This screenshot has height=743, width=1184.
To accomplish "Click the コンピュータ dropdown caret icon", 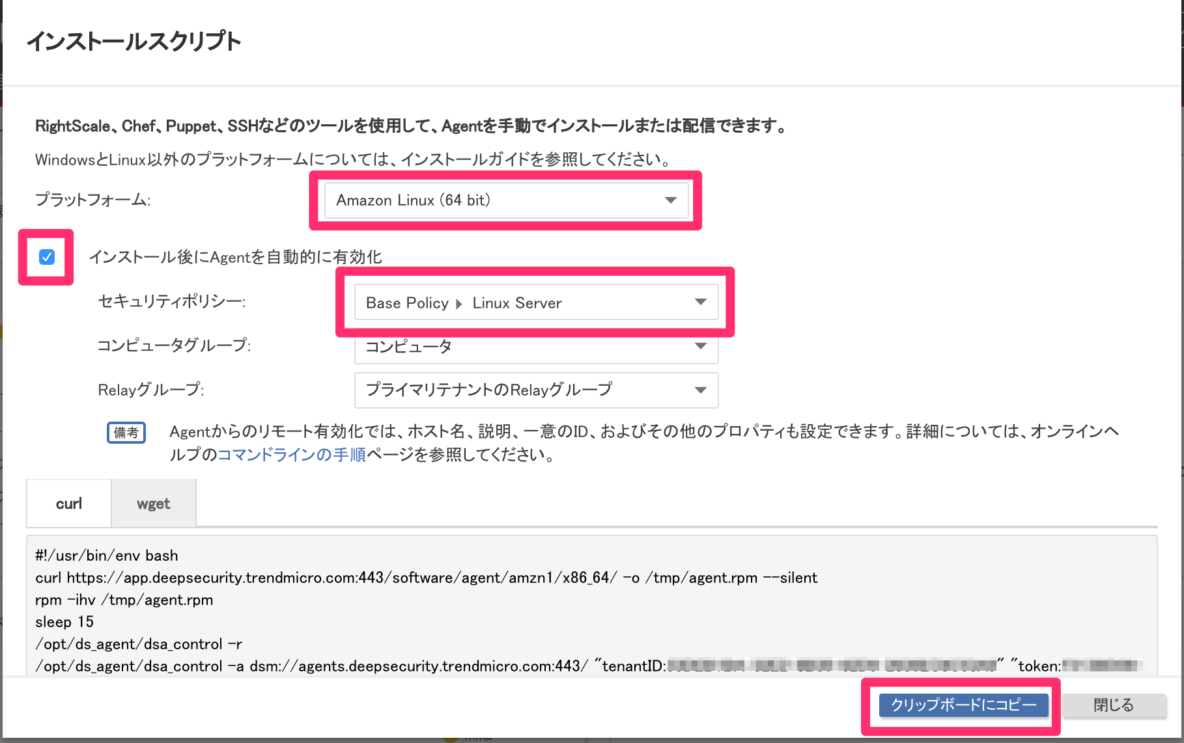I will (x=700, y=346).
